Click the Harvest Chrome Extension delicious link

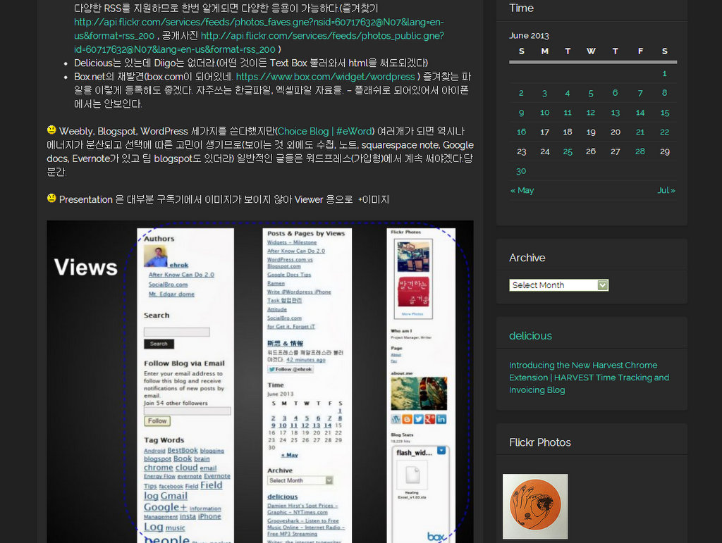click(x=589, y=377)
